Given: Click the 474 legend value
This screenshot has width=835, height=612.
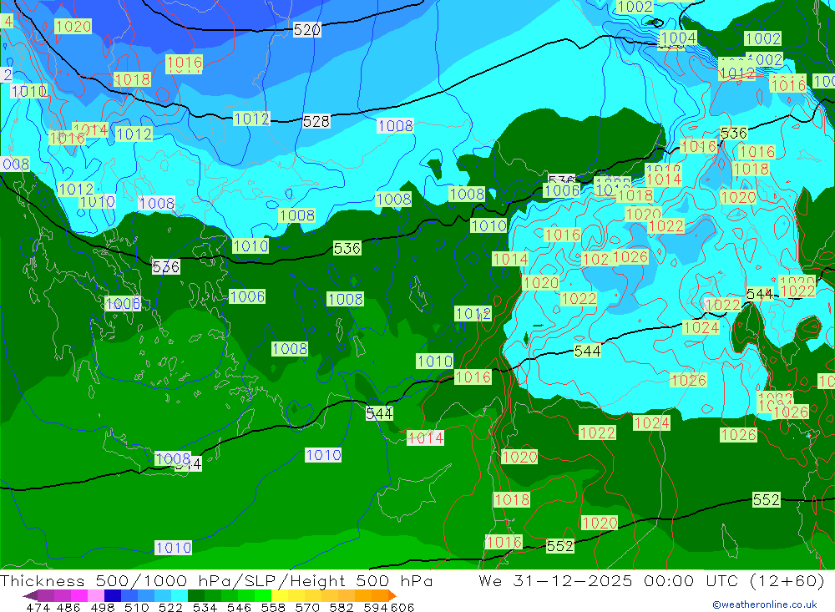Looking at the screenshot, I should coord(38,607).
